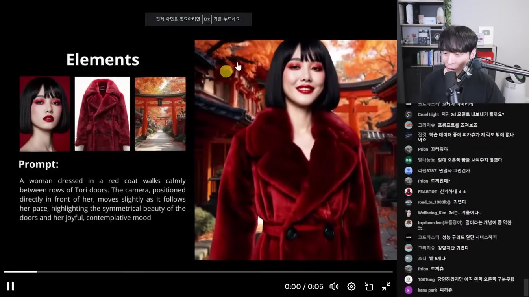Click username kanu park in chat
This screenshot has width=529, height=297.
point(427,290)
